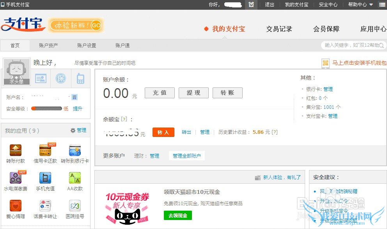Click 管理 link in 我的应用 header

[82, 130]
